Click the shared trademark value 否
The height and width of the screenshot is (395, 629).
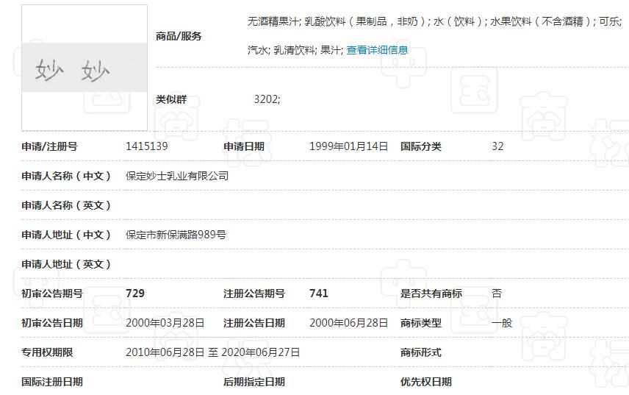point(497,293)
